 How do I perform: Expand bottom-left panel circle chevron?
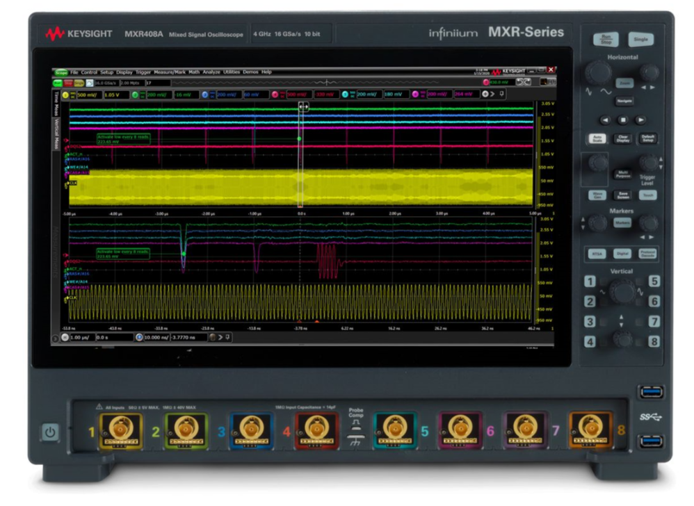pos(56,338)
